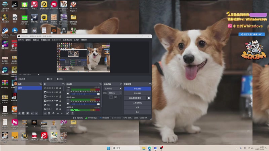
Task: Open the 滤镜 filters button above the docks
Action: tap(60, 79)
